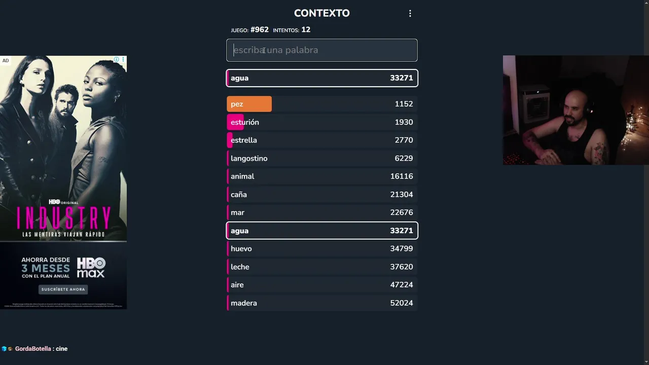
Task: Open the Contexto three-dot options menu
Action: [410, 14]
